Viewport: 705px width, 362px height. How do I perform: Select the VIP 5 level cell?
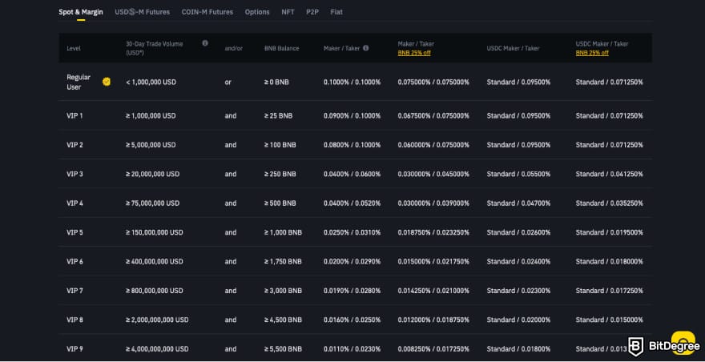click(x=75, y=232)
